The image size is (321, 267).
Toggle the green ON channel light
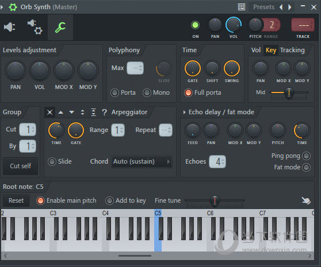point(195,25)
